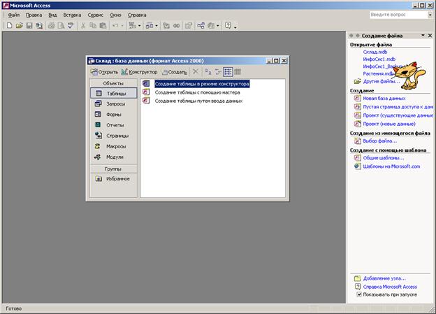
Task: Click 'Общие шаблоны...' link
Action: click(x=384, y=158)
